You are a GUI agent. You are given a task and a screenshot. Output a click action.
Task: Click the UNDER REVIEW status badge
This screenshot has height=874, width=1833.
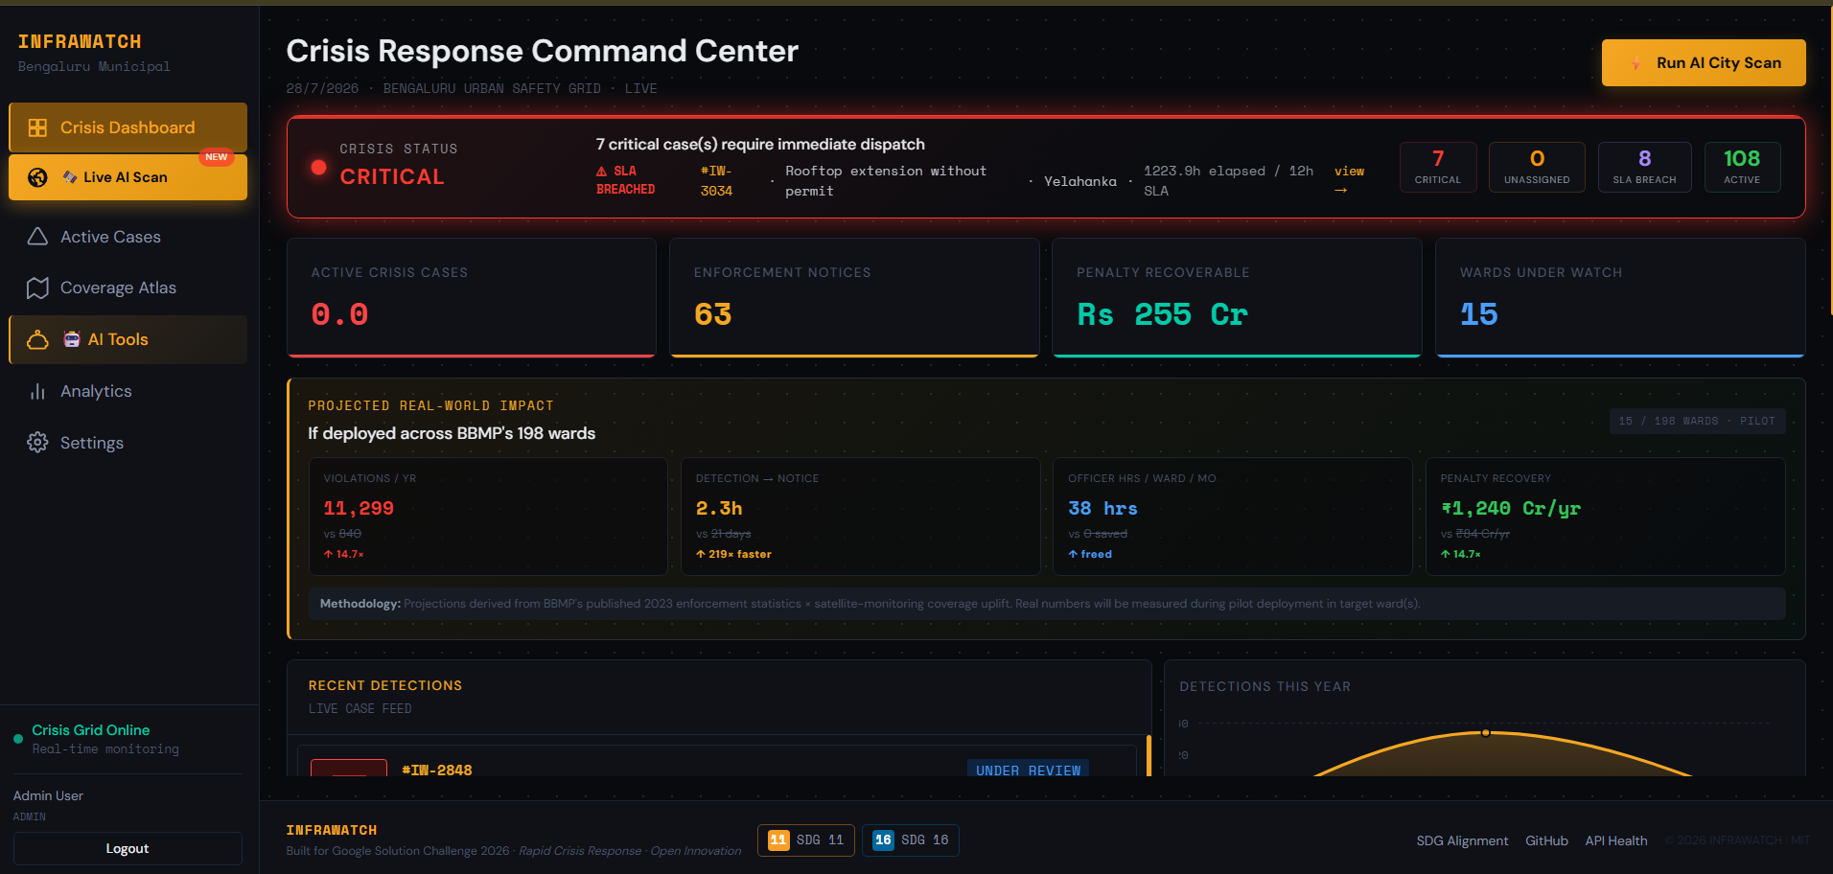tap(1028, 769)
